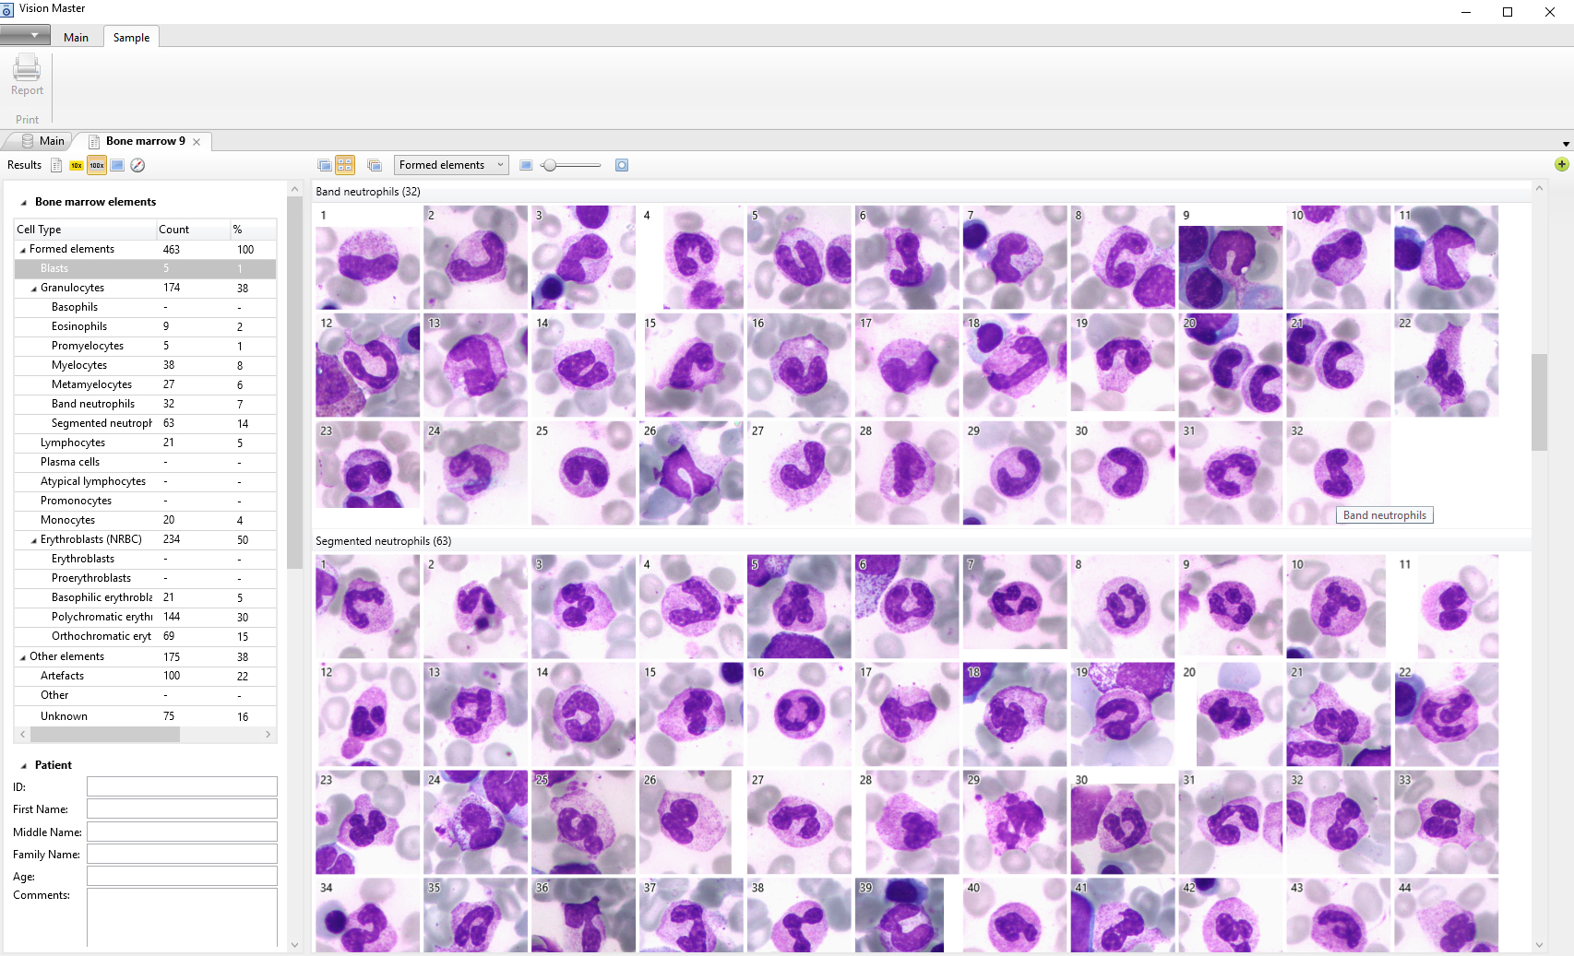Click the gallery vertical scrollbar thumb
Screen dimensions: 1574x956
pyautogui.click(x=1539, y=402)
